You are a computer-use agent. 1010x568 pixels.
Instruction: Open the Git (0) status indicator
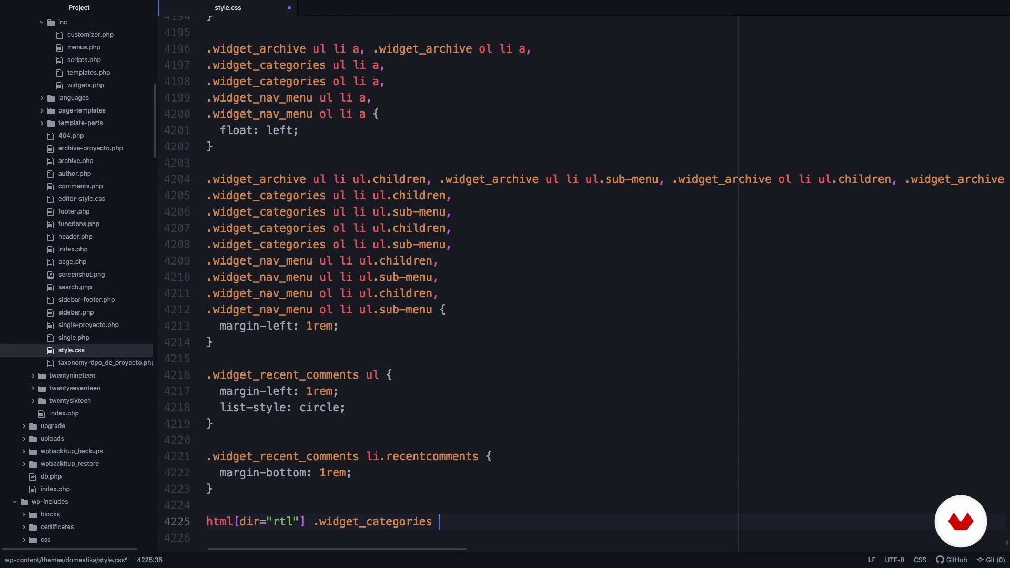991,560
